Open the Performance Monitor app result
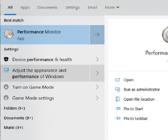Image resolution: width=168 pixels, height=140 pixels. (x=45, y=35)
